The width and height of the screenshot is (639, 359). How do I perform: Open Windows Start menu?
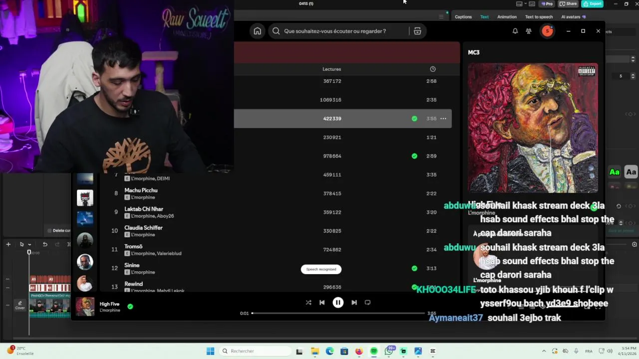[210, 351]
